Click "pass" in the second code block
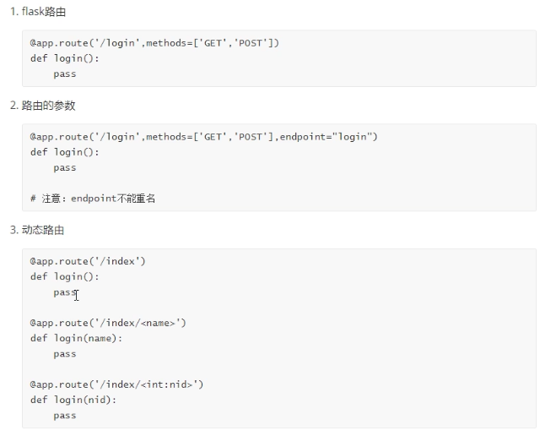 tap(64, 167)
